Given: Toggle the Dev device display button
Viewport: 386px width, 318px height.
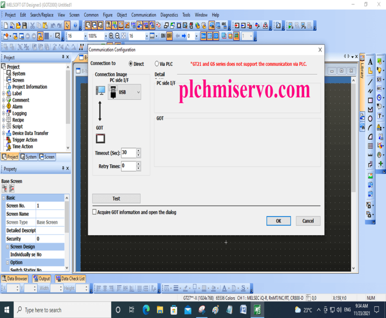Looking at the screenshot, I should pos(204,36).
